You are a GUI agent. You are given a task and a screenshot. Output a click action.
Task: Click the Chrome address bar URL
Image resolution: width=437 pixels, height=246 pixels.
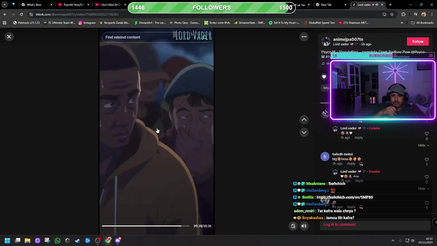point(77,14)
